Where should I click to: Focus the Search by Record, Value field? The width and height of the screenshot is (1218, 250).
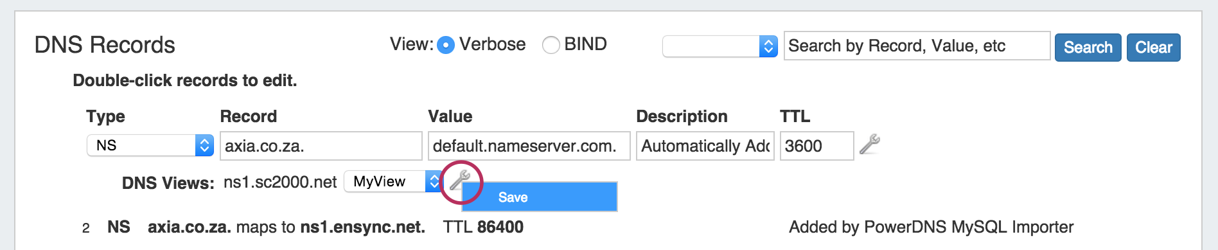click(x=917, y=46)
